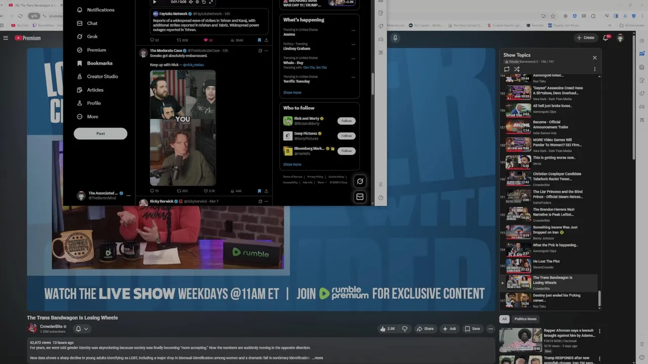
Task: Play 'Destiny just ended his f*cking career' video
Action: (x=549, y=300)
